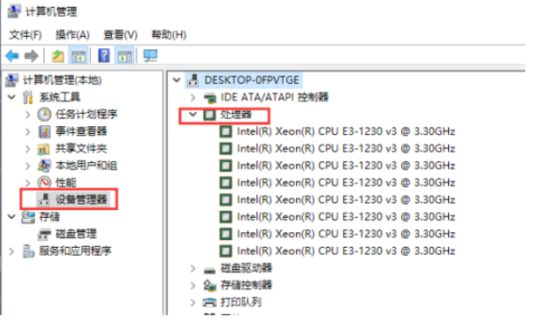Image resolution: width=534 pixels, height=324 pixels.
Task: Select 计算机管理(本地) root node
Action: (62, 81)
